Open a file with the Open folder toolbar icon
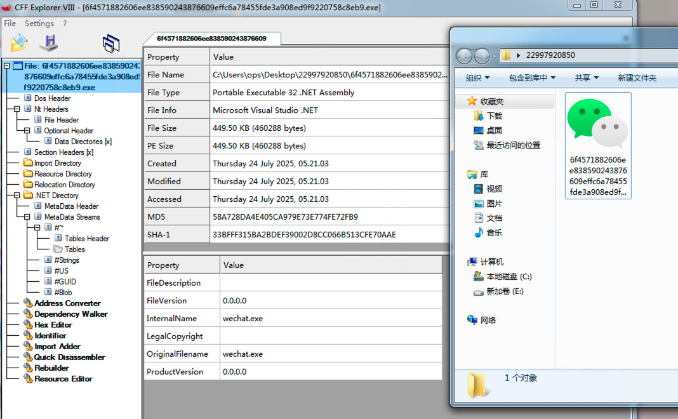This screenshot has height=419, width=678. pos(17,43)
